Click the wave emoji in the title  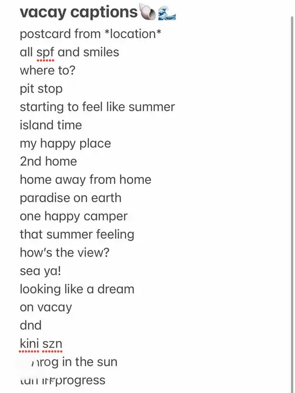167,12
